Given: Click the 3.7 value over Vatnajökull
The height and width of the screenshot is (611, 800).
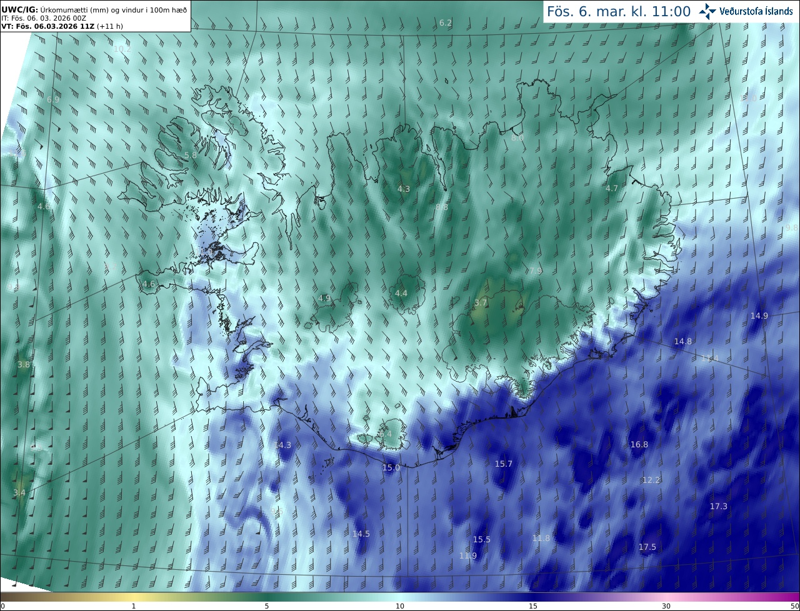Looking at the screenshot, I should pyautogui.click(x=481, y=302).
